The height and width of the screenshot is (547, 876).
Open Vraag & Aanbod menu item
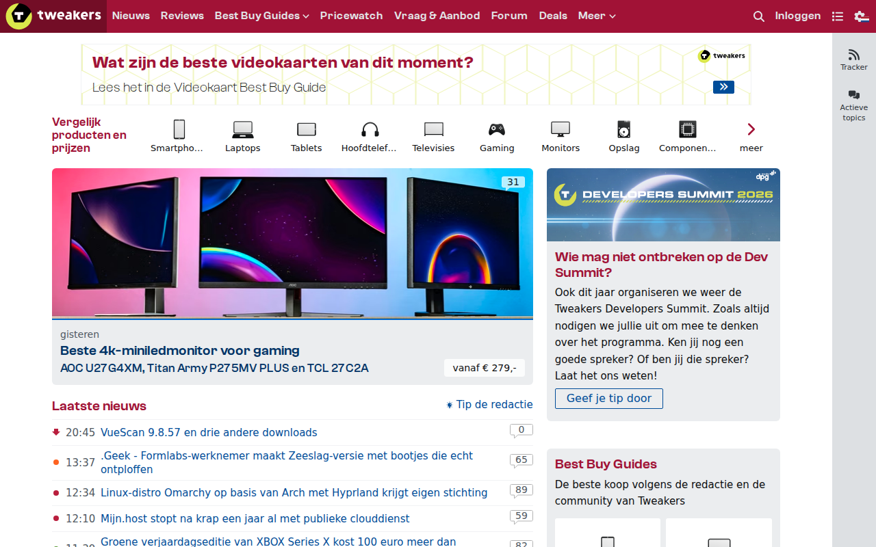pos(437,16)
